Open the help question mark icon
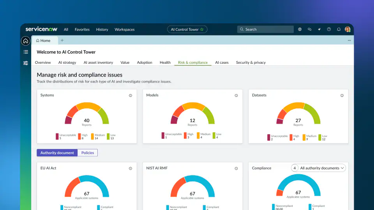The image size is (374, 210). point(329,30)
